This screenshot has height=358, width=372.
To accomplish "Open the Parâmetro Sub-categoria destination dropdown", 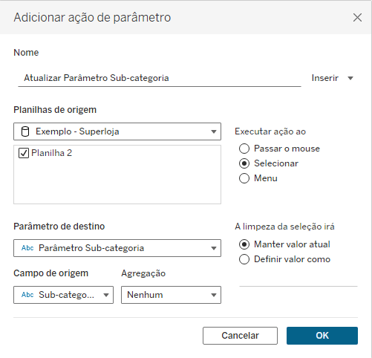I will tap(117, 248).
